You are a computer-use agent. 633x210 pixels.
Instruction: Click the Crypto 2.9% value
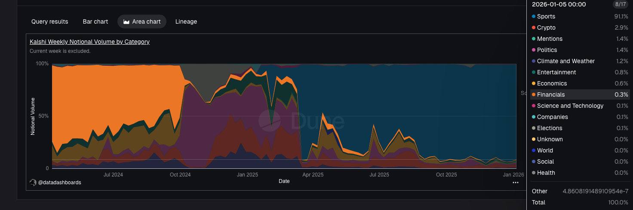[622, 27]
